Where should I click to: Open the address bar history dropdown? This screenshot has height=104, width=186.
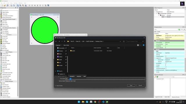tap(120, 42)
